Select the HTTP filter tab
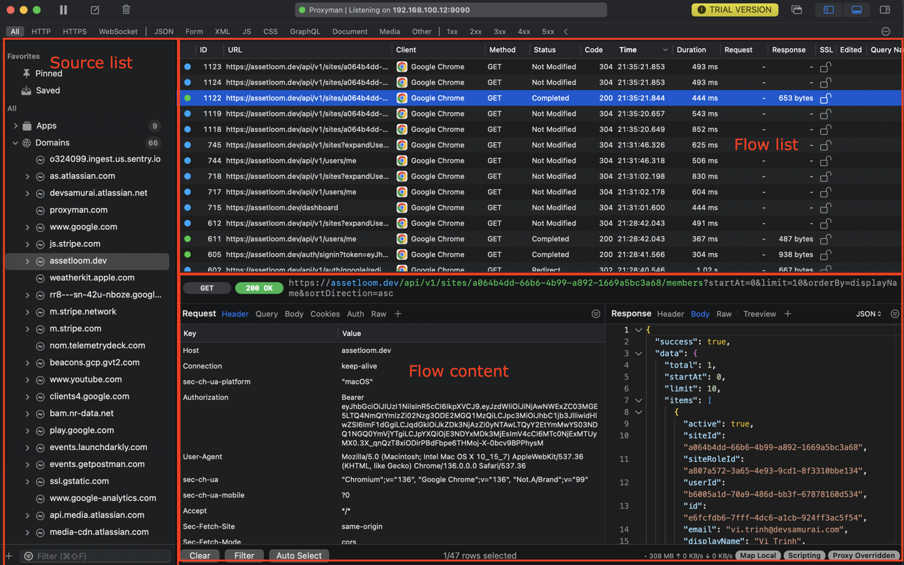 pyautogui.click(x=41, y=31)
